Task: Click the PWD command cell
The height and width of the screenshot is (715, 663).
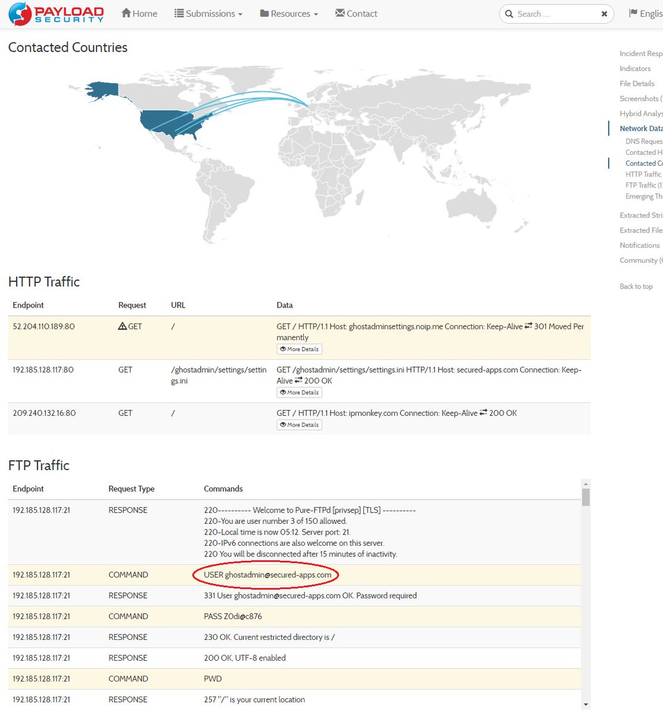Action: [213, 679]
